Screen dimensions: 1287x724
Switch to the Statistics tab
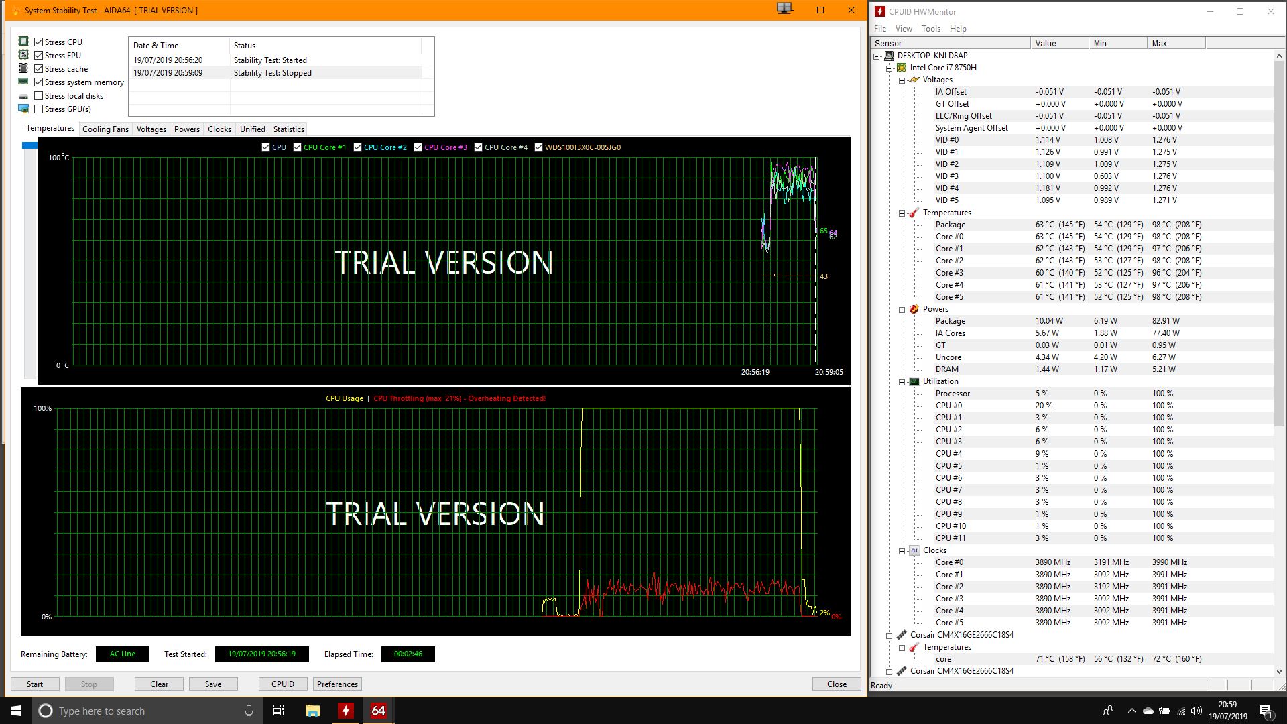click(x=289, y=129)
